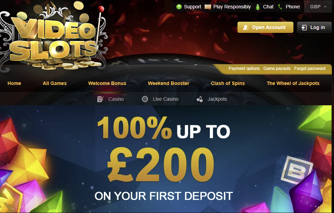Click the Payment options link
Viewport: 334px width, 213px height.
point(244,68)
